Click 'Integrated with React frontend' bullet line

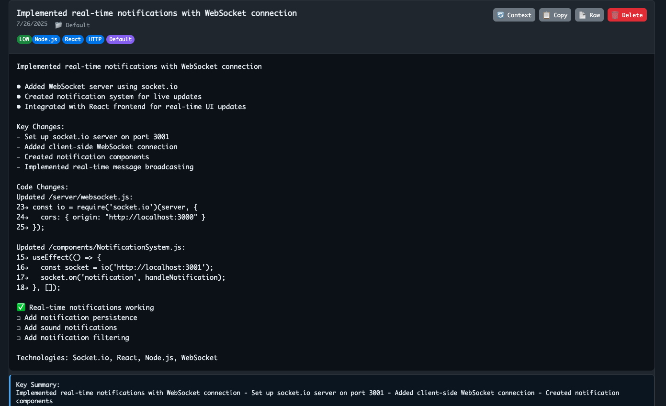131,107
